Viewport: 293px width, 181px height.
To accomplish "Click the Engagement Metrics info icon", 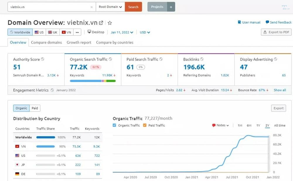I will coord(52,90).
